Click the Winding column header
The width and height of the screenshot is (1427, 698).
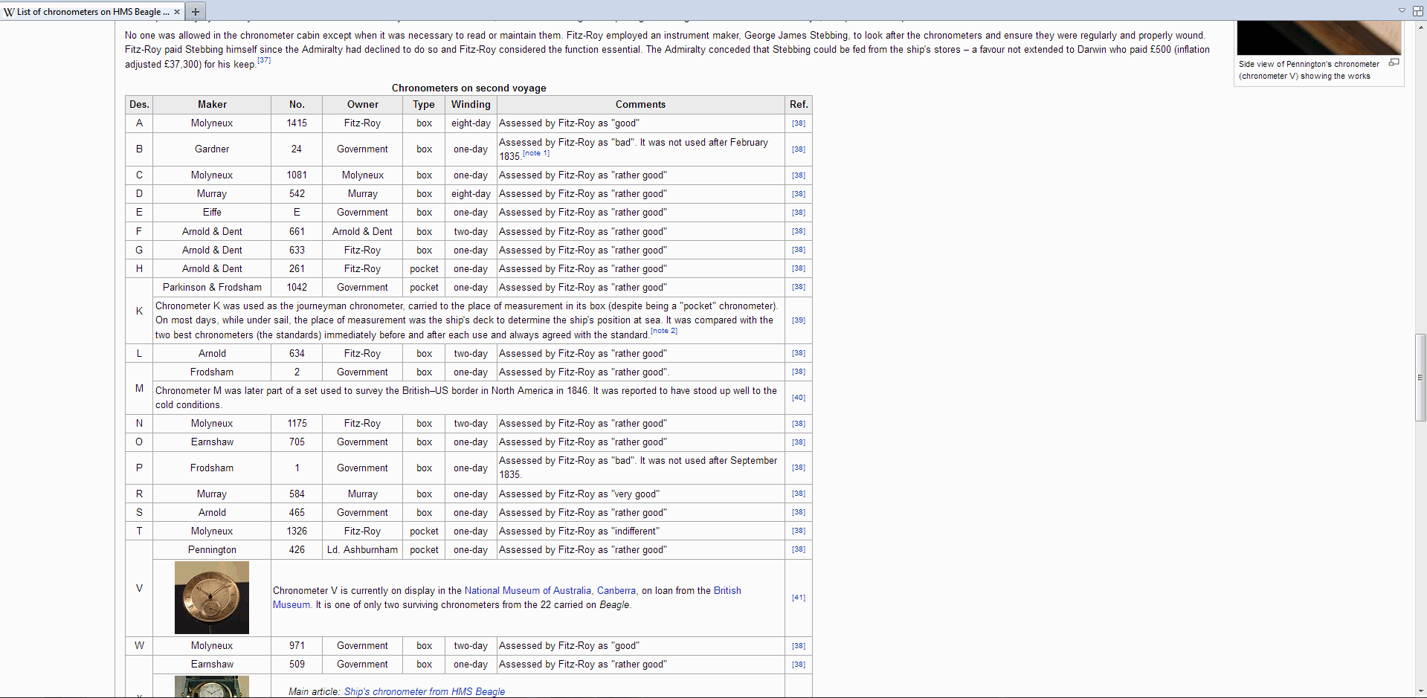coord(471,105)
